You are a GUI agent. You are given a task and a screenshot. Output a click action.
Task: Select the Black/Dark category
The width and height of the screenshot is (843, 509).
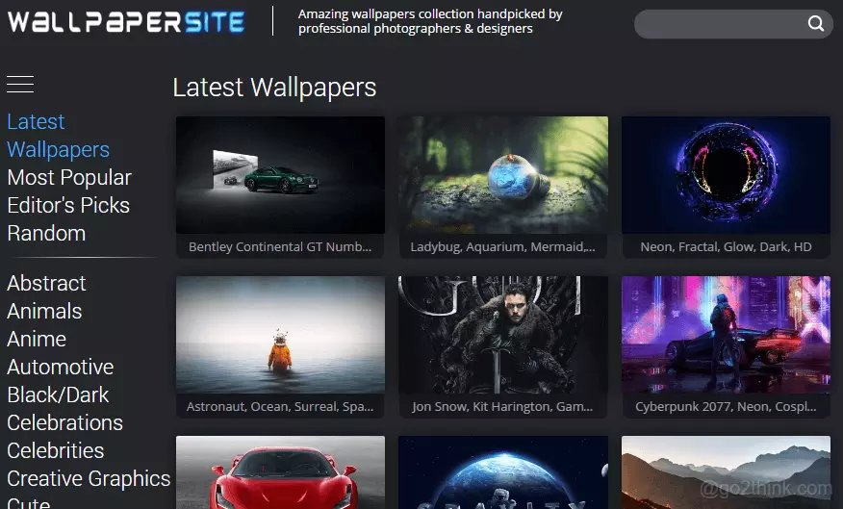coord(58,395)
